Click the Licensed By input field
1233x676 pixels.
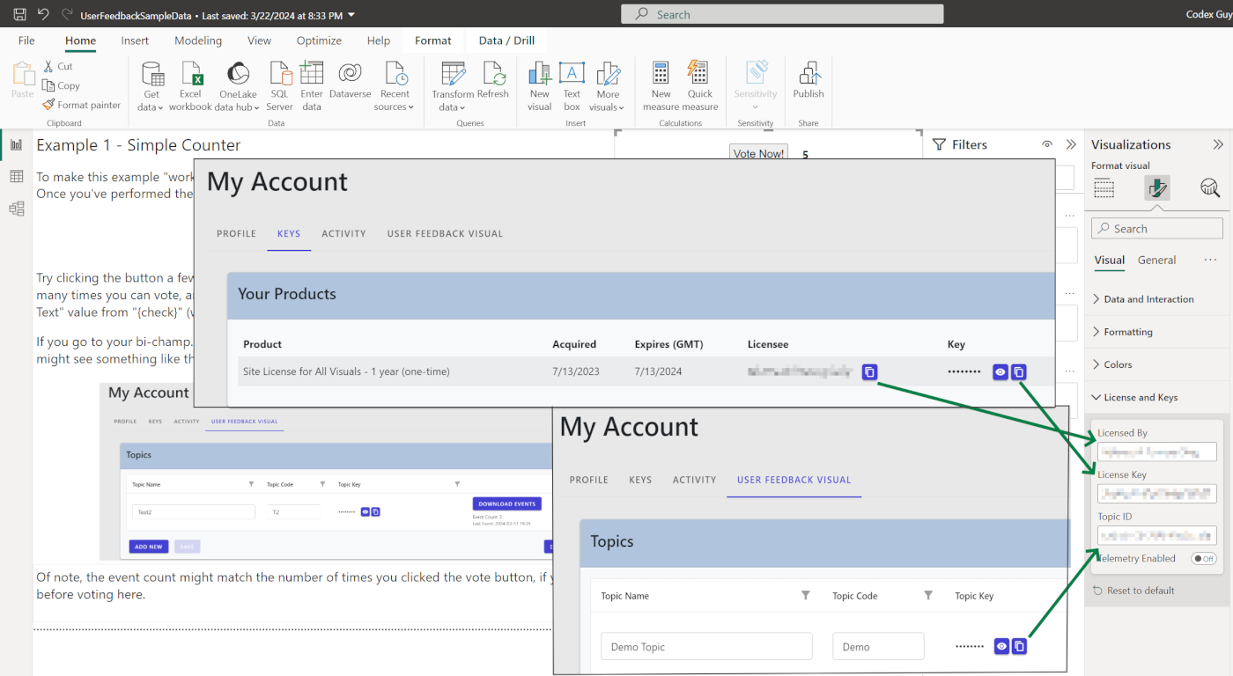(x=1156, y=452)
